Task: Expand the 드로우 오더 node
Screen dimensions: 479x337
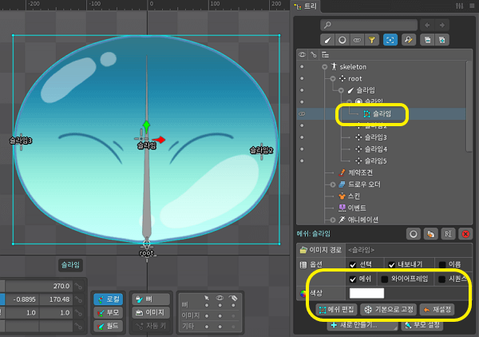Action: [333, 184]
